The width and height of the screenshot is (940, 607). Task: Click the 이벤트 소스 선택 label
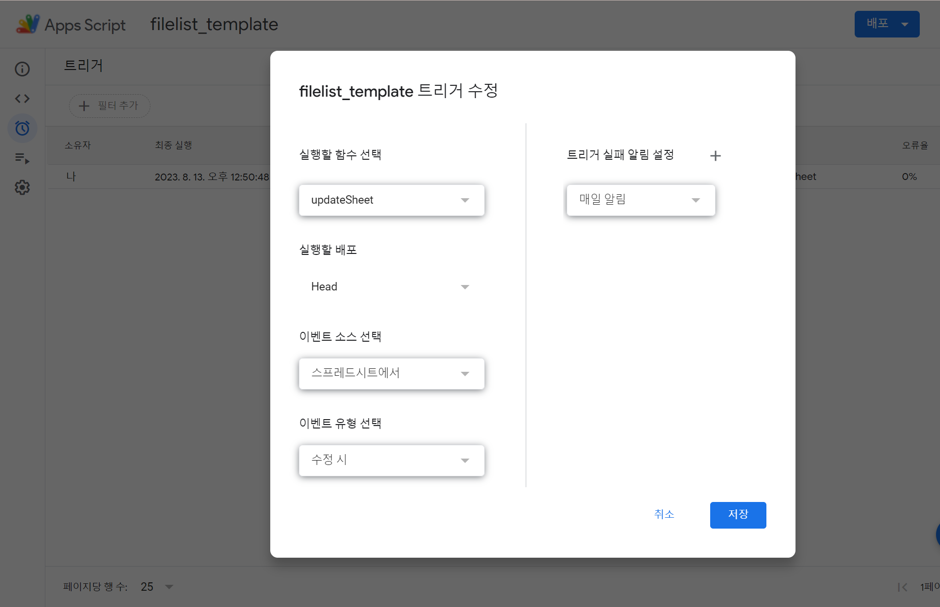click(x=340, y=337)
